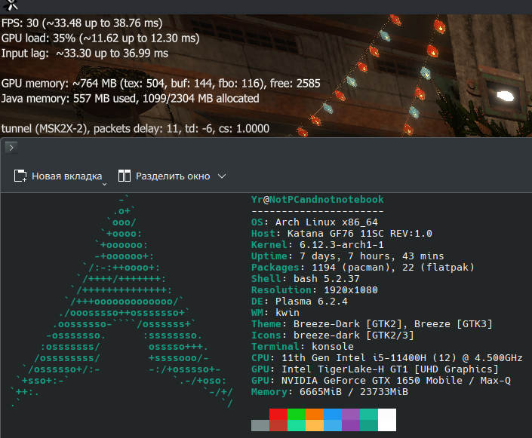Click the Shell: bash 5.2.37 line
Image resolution: width=532 pixels, height=438 pixels.
[x=305, y=278]
